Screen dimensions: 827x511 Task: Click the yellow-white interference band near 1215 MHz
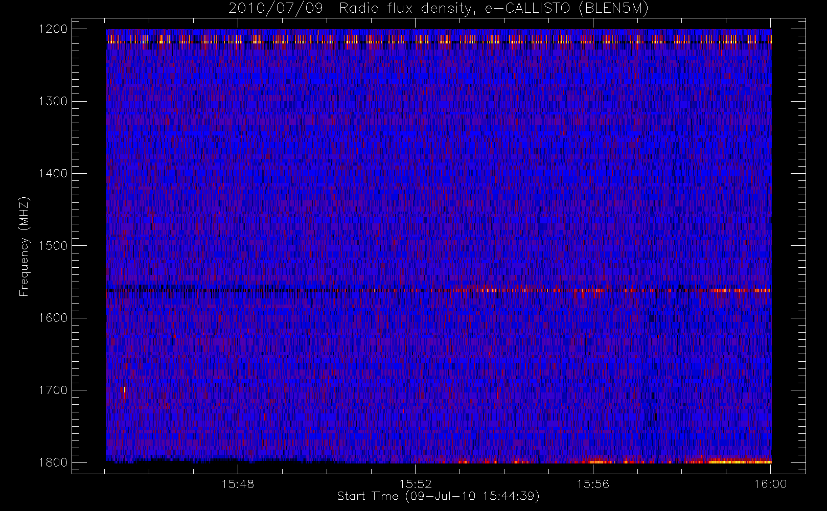[439, 39]
